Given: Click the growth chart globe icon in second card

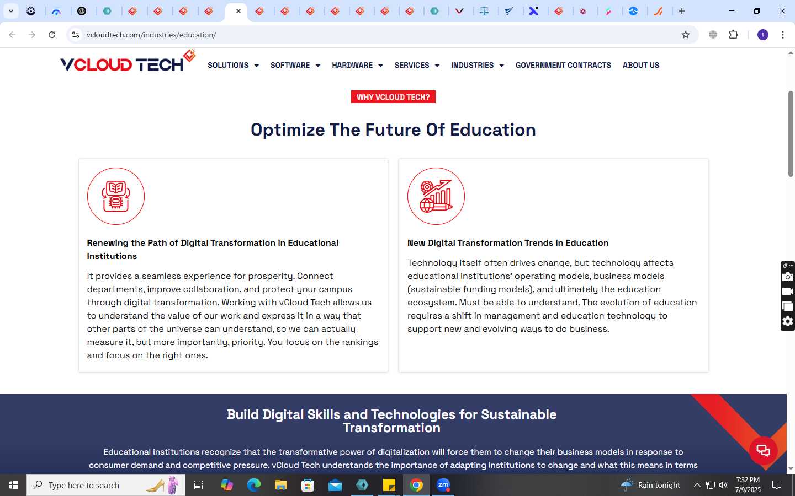Looking at the screenshot, I should pos(436,196).
